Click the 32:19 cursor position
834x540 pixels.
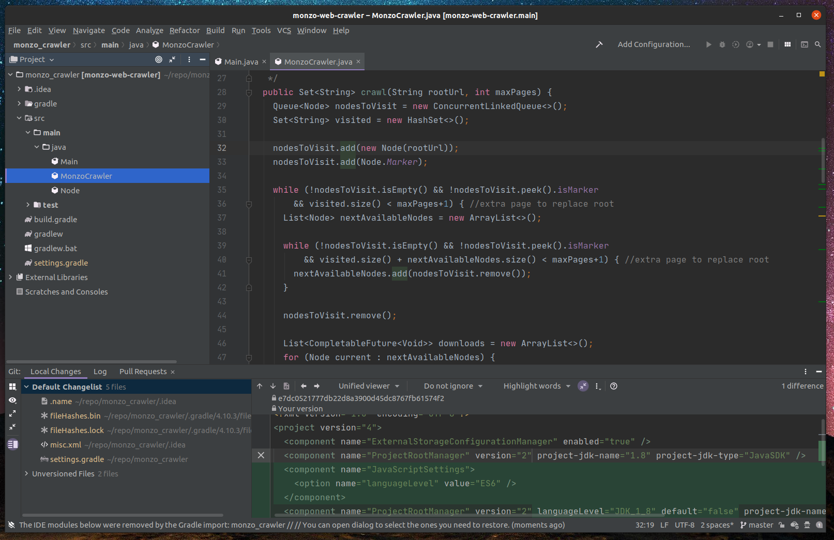coord(645,525)
